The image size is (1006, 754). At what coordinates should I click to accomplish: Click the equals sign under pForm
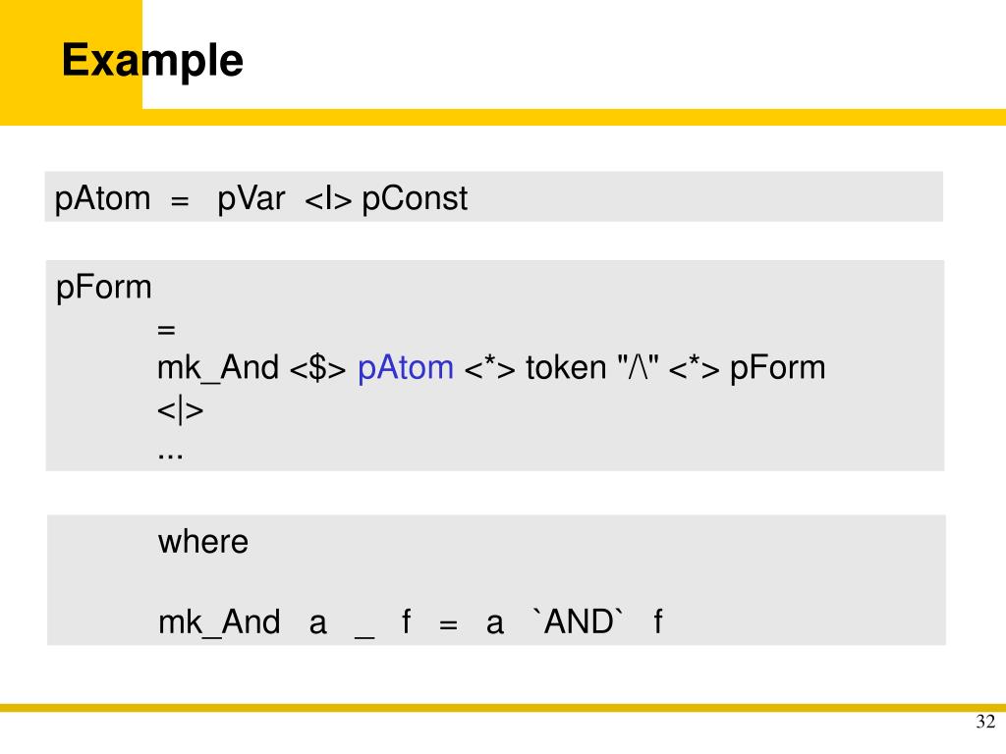pos(166,330)
